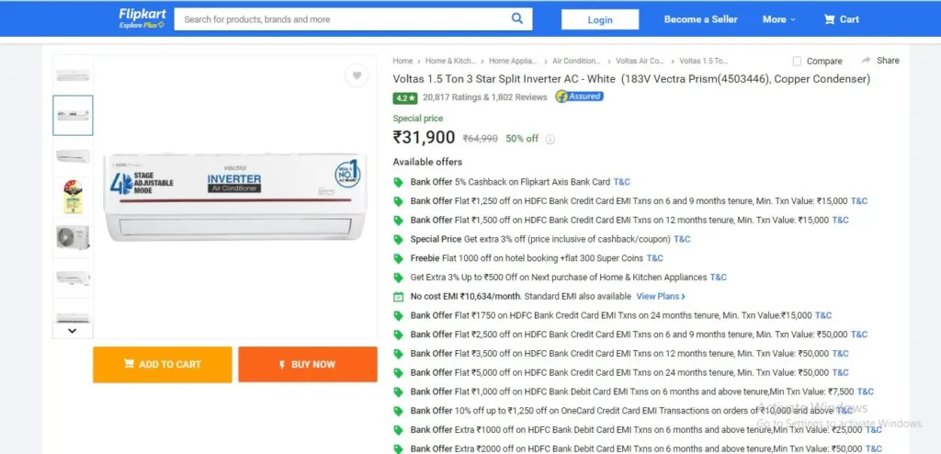Click the Login button

tap(600, 19)
